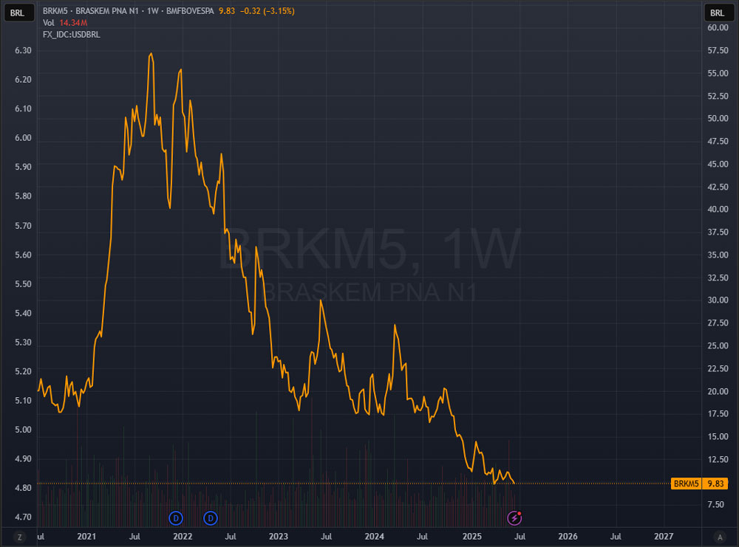
Task: Click 6.30 on the left price scale
Action: click(x=24, y=50)
